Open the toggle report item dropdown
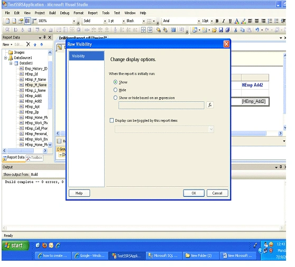Screen dimensions: 295x267 point(211,129)
